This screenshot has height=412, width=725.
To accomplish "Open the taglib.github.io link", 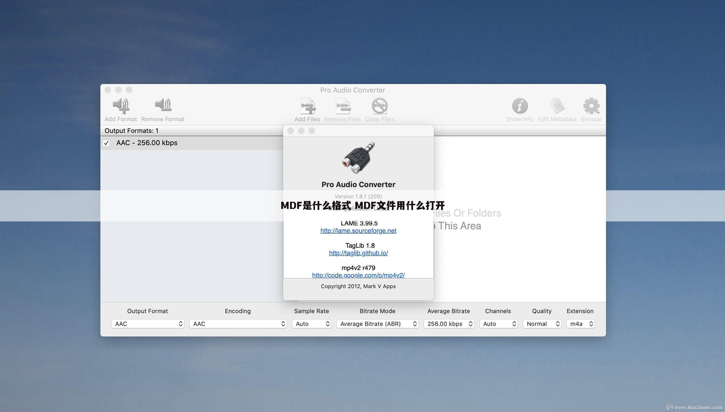I will pyautogui.click(x=359, y=253).
